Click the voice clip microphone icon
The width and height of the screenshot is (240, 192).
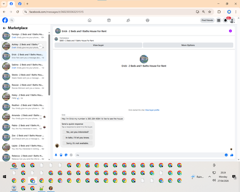[x=56, y=155]
